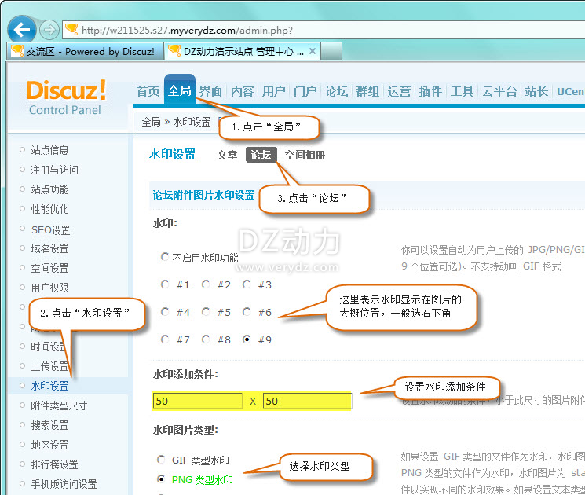Click the browser forward arrow button
The height and width of the screenshot is (495, 585).
(x=49, y=30)
